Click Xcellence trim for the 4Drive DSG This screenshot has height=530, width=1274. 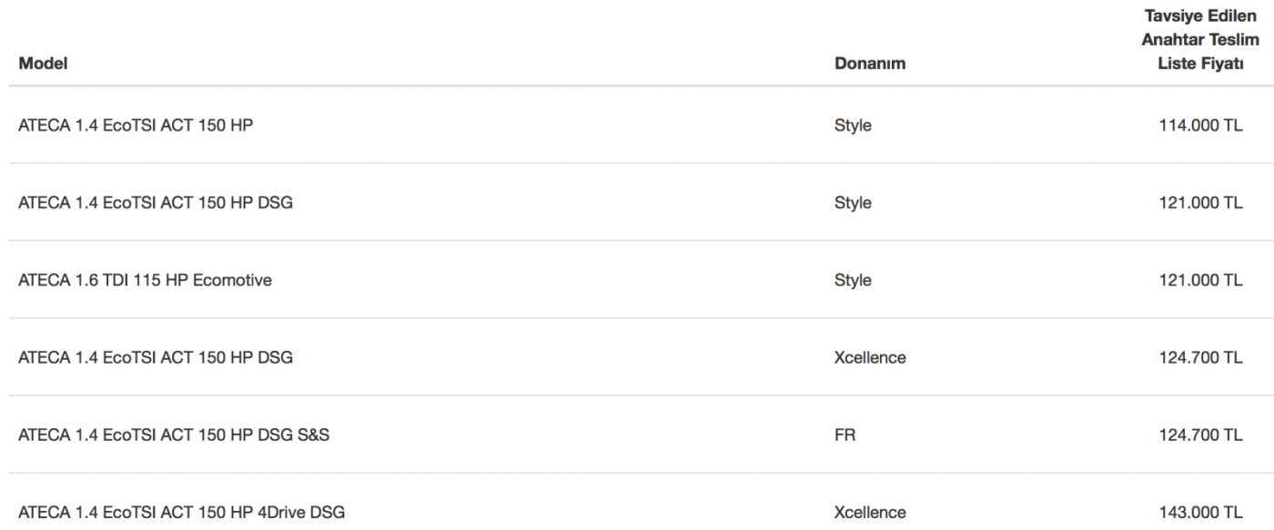pyautogui.click(x=870, y=512)
